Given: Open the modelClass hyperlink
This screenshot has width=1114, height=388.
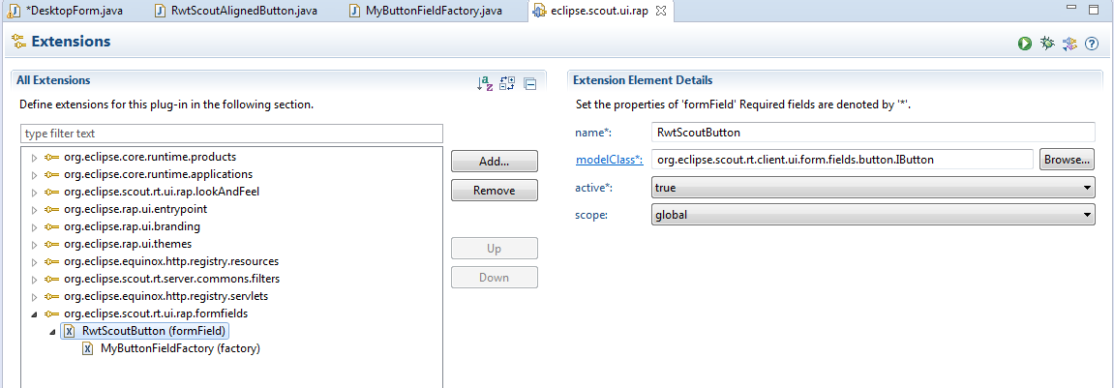Looking at the screenshot, I should click(609, 160).
